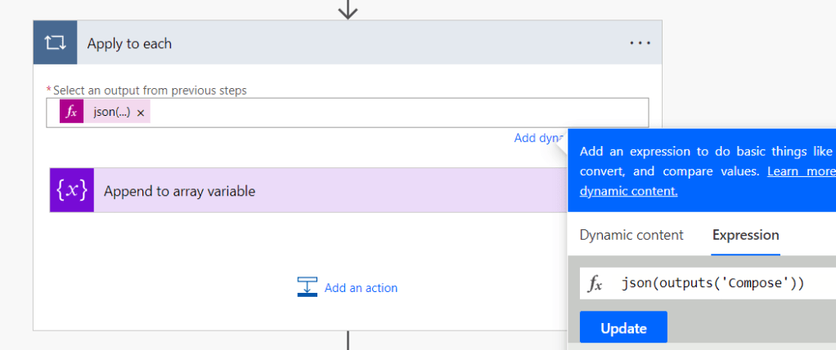Screen dimensions: 836x350
Task: Click the fx icon in expression editor
Action: 596,284
